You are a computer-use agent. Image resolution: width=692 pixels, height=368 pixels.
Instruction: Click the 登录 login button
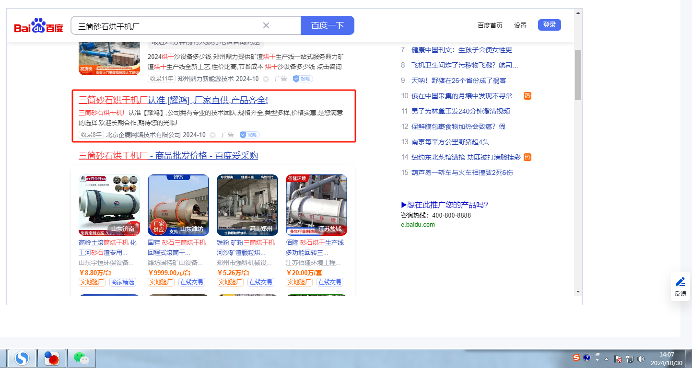coord(549,25)
